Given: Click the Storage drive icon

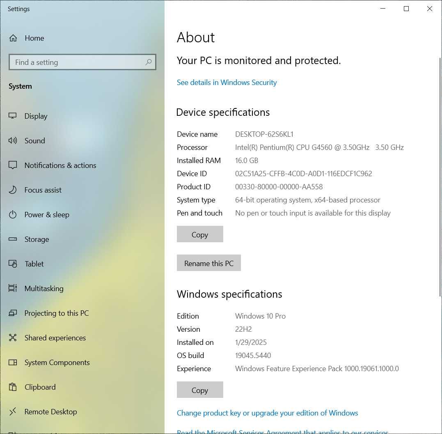Looking at the screenshot, I should coord(13,239).
